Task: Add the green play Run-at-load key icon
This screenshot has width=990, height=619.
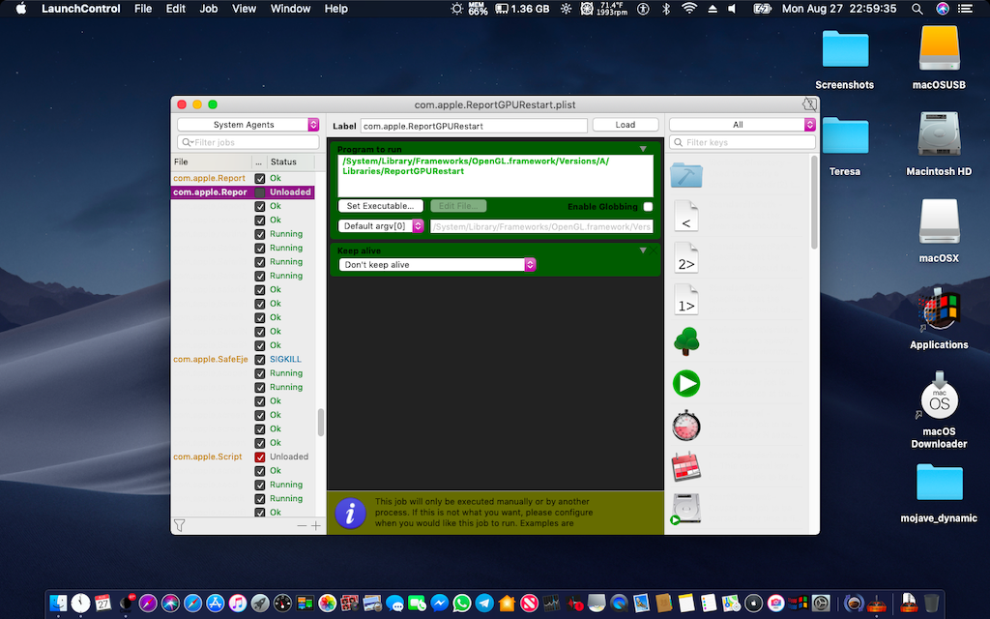Action: [x=686, y=383]
